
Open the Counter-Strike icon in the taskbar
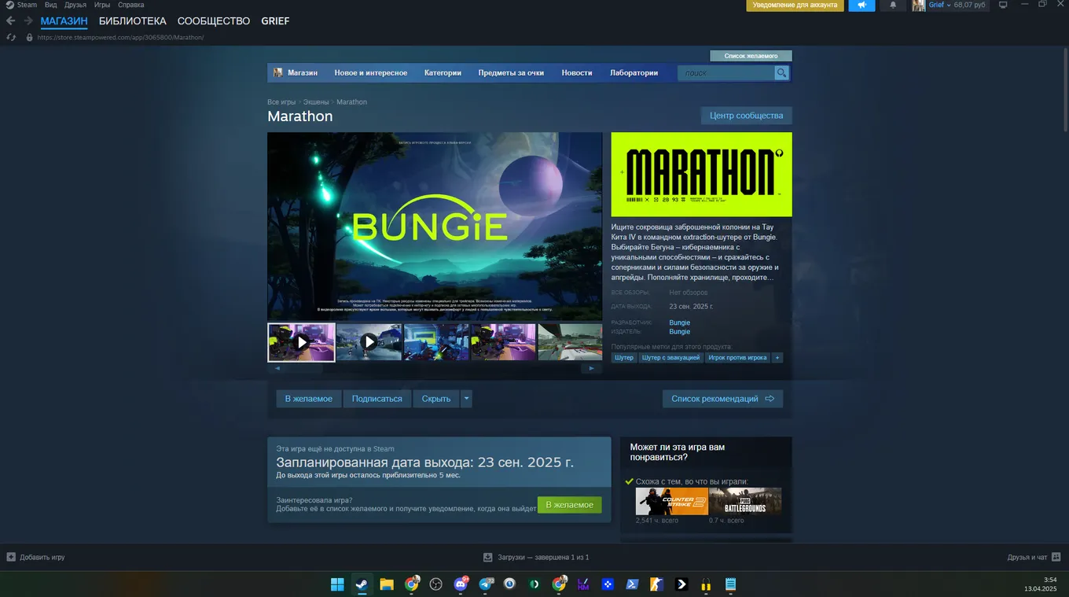657,584
